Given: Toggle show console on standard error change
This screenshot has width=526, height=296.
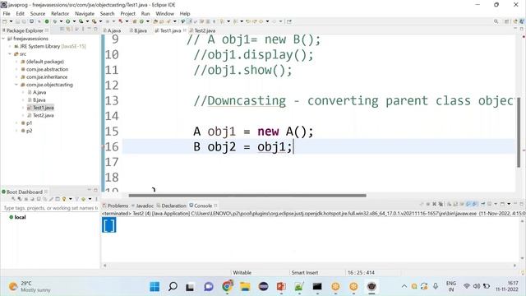Looking at the screenshot, I should pyautogui.click(x=474, y=204).
